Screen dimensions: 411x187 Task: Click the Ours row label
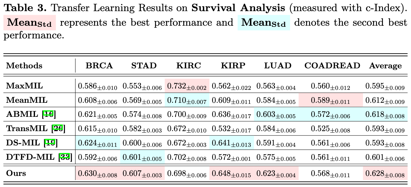pos(16,173)
